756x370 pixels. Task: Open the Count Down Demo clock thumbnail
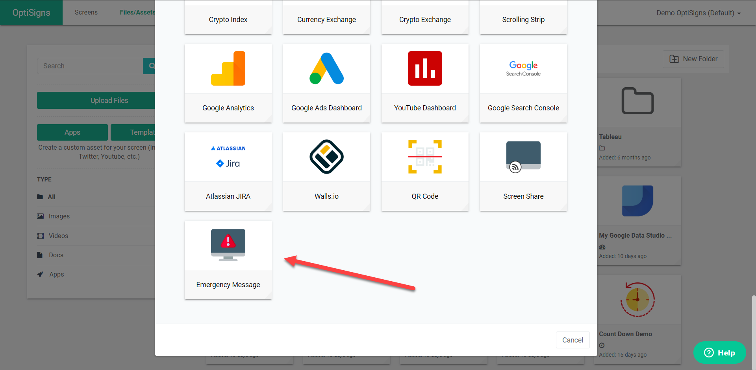coord(637,299)
